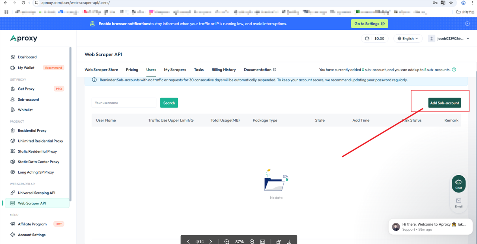Open the Chat support widget
The image size is (477, 244).
(459, 183)
